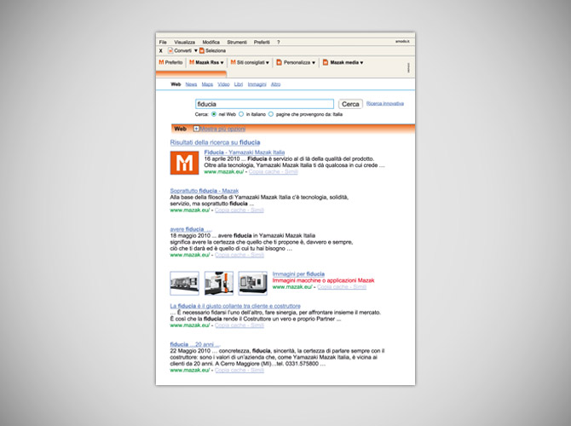This screenshot has width=571, height=426.
Task: Open Risultati della ricerca su fiducia link
Action: coord(215,142)
